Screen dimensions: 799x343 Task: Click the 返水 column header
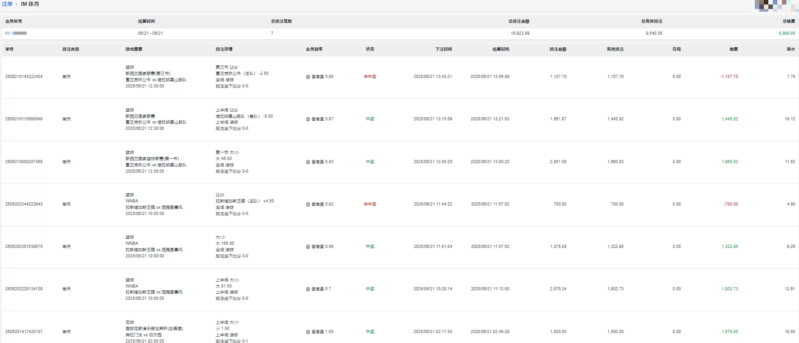tap(791, 49)
